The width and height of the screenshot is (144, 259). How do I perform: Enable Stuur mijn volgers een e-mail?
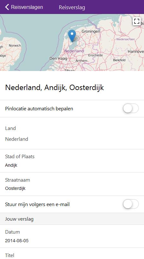click(131, 204)
